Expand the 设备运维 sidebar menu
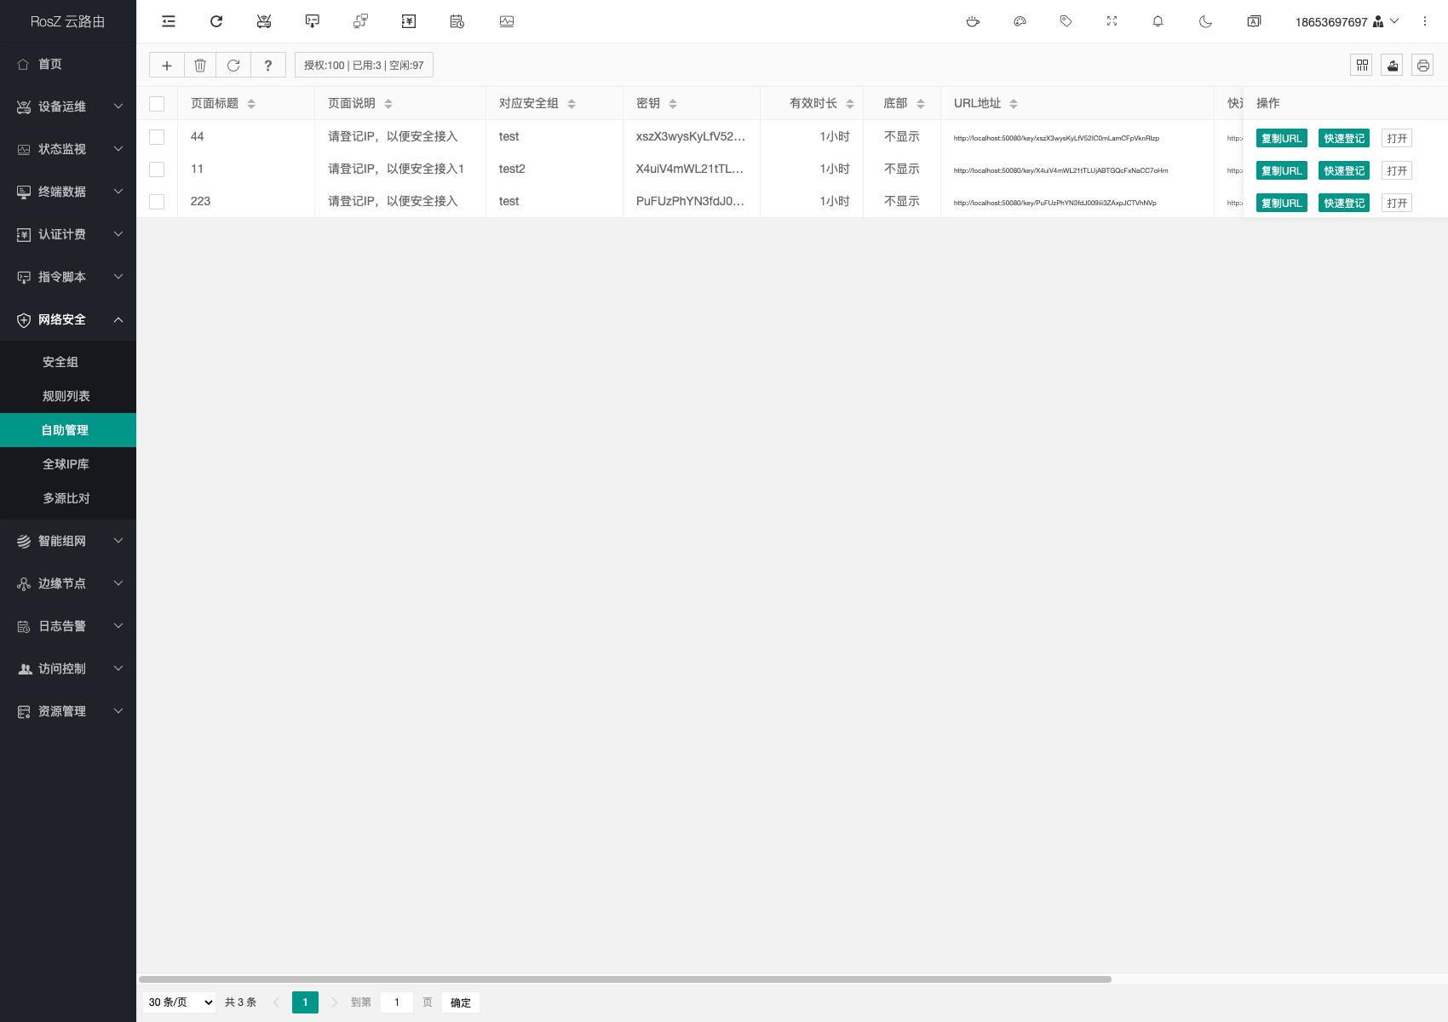 click(x=68, y=106)
